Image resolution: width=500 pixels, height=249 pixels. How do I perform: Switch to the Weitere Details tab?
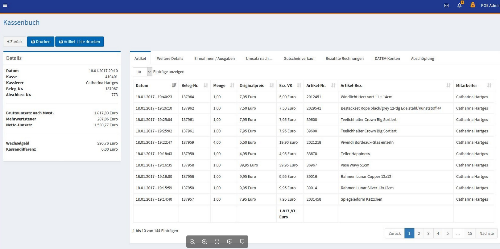click(x=170, y=59)
